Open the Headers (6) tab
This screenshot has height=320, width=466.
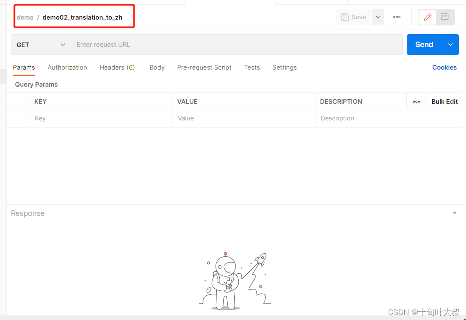point(117,68)
